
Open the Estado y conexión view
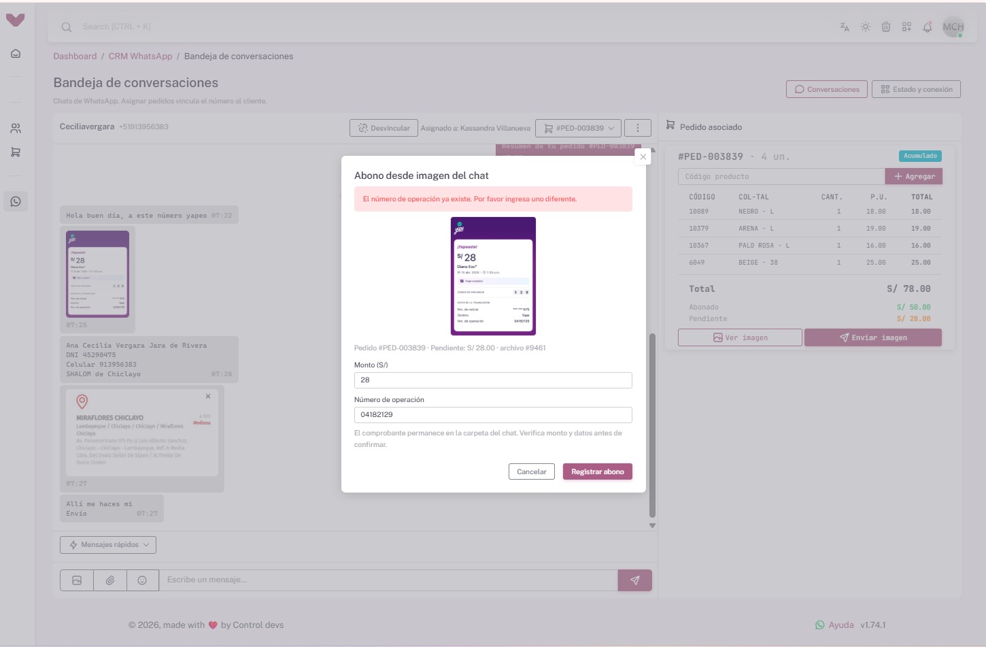(916, 89)
